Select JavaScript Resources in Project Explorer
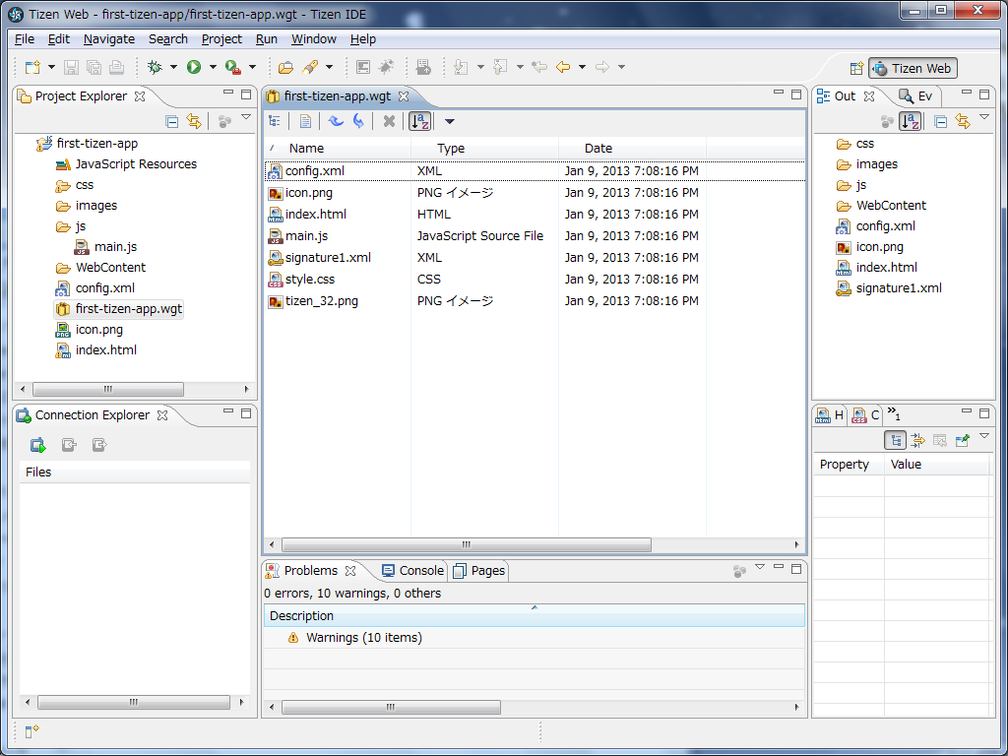The height and width of the screenshot is (756, 1008). pos(136,164)
